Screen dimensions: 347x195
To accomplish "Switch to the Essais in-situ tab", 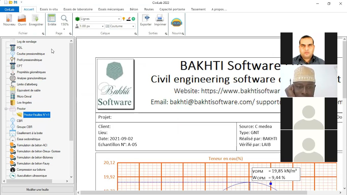I will point(49,9).
